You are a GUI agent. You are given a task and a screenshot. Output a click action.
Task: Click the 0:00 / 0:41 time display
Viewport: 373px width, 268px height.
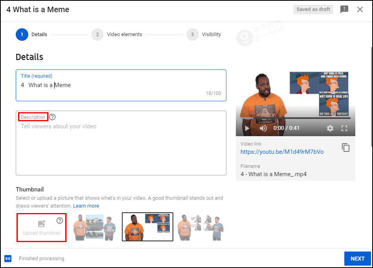click(286, 128)
